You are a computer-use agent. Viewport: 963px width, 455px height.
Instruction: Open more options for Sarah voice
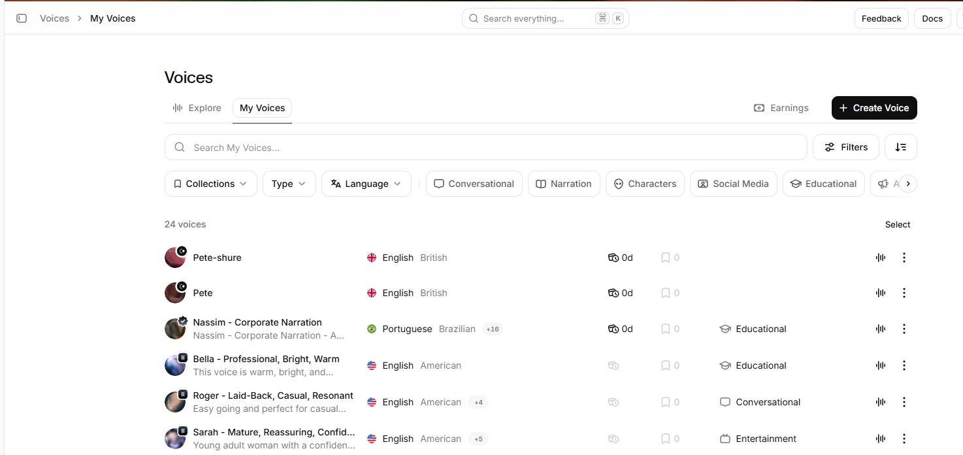[904, 439]
